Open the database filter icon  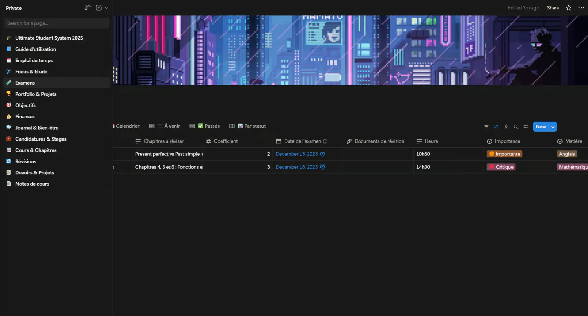[486, 126]
